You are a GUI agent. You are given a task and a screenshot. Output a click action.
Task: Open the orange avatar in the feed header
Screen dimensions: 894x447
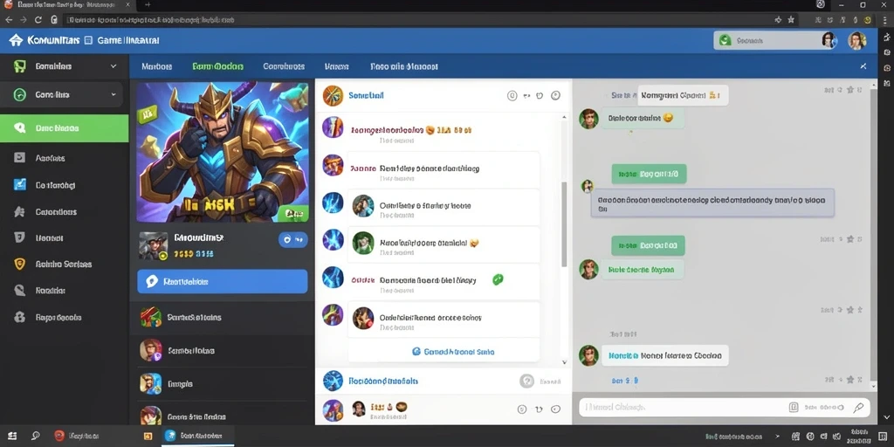click(x=333, y=95)
